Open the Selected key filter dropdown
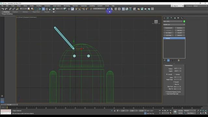 tap(190, 110)
